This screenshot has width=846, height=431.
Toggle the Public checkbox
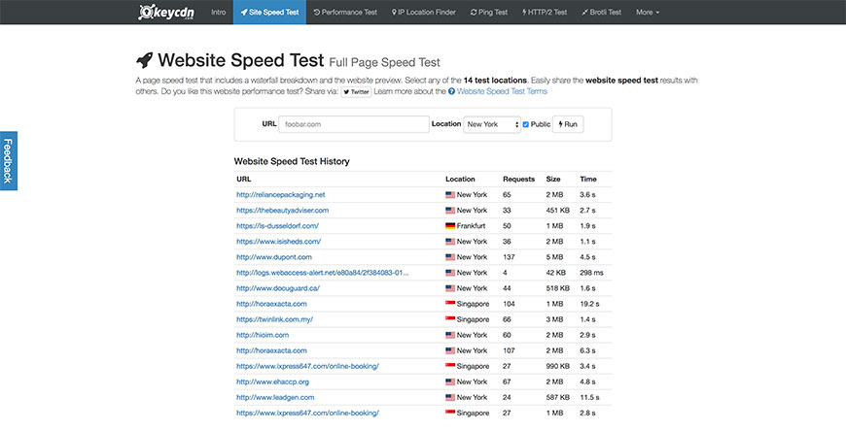pos(526,124)
